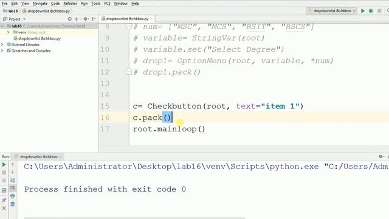Viewport: 389px width, 219px height.
Task: Expand External Libraries node
Action: coord(2,44)
